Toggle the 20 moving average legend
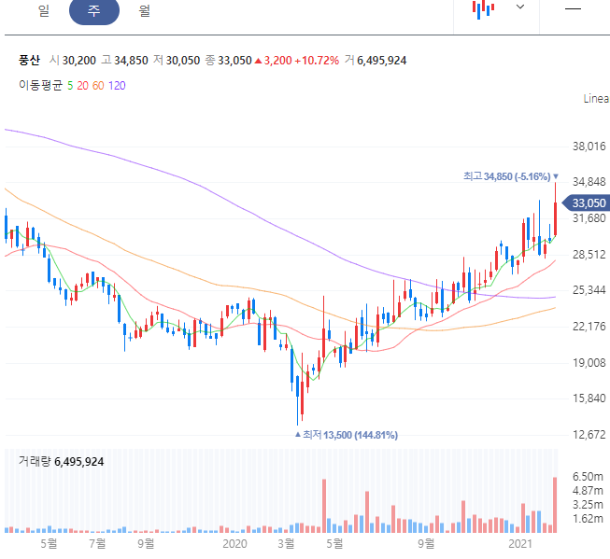Image resolution: width=610 pixels, height=559 pixels. 82,86
